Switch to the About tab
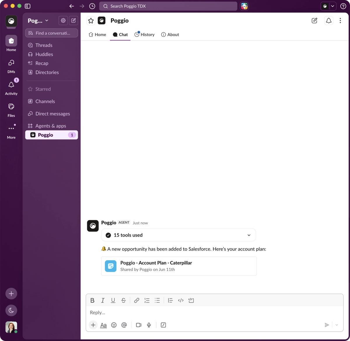Viewport: 350px width, 341px height. click(x=170, y=34)
